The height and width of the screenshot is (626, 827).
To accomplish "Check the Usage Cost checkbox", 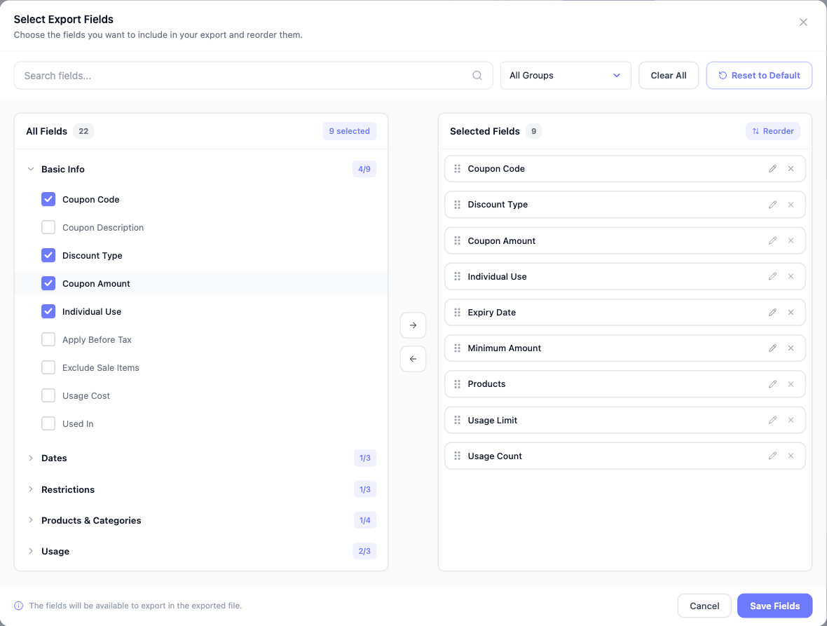I will pyautogui.click(x=48, y=395).
